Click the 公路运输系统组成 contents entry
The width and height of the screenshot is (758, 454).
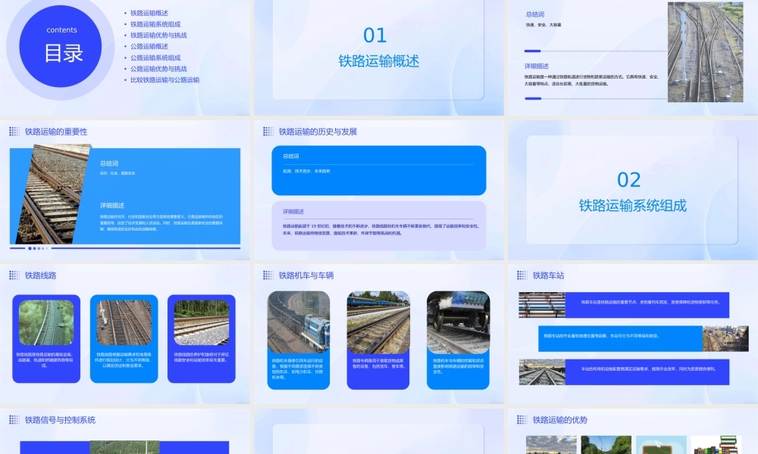click(155, 58)
